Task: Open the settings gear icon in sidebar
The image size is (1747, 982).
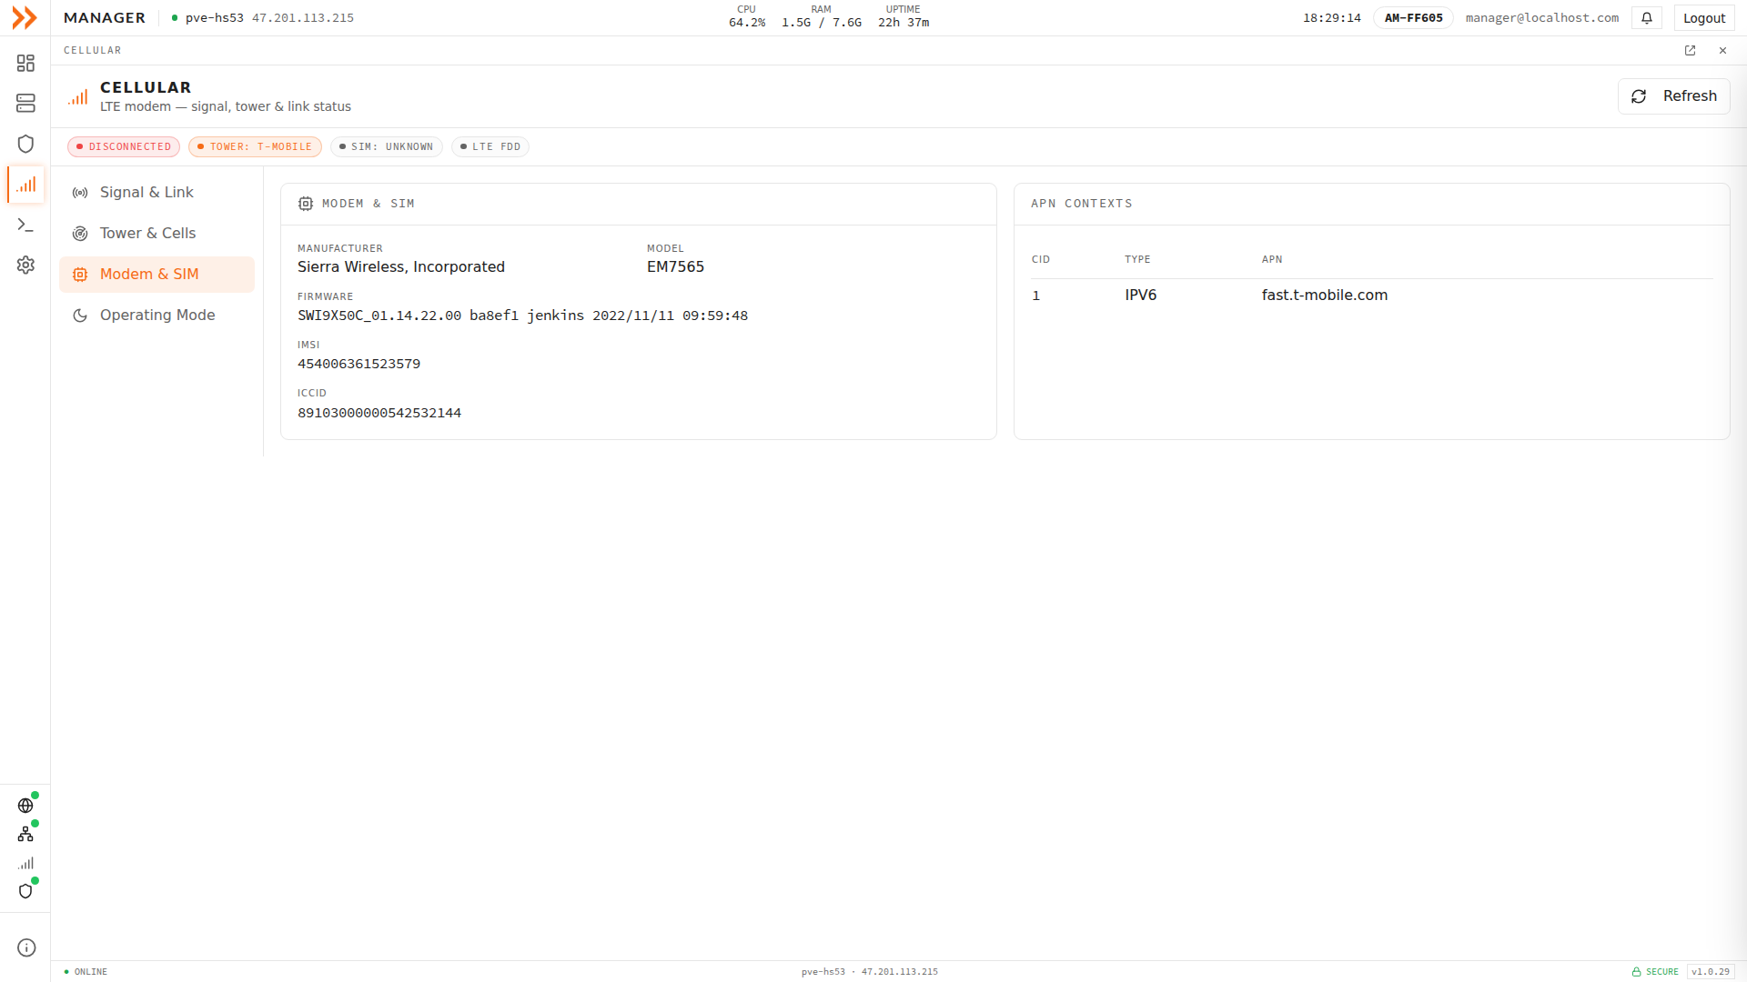Action: [x=25, y=265]
